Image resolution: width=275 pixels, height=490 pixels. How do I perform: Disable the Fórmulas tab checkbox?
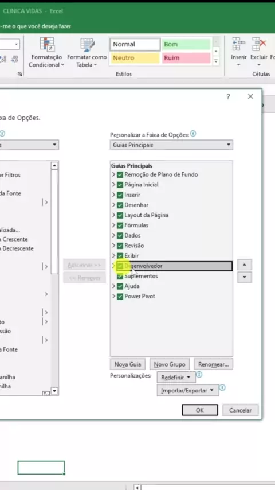(x=120, y=225)
